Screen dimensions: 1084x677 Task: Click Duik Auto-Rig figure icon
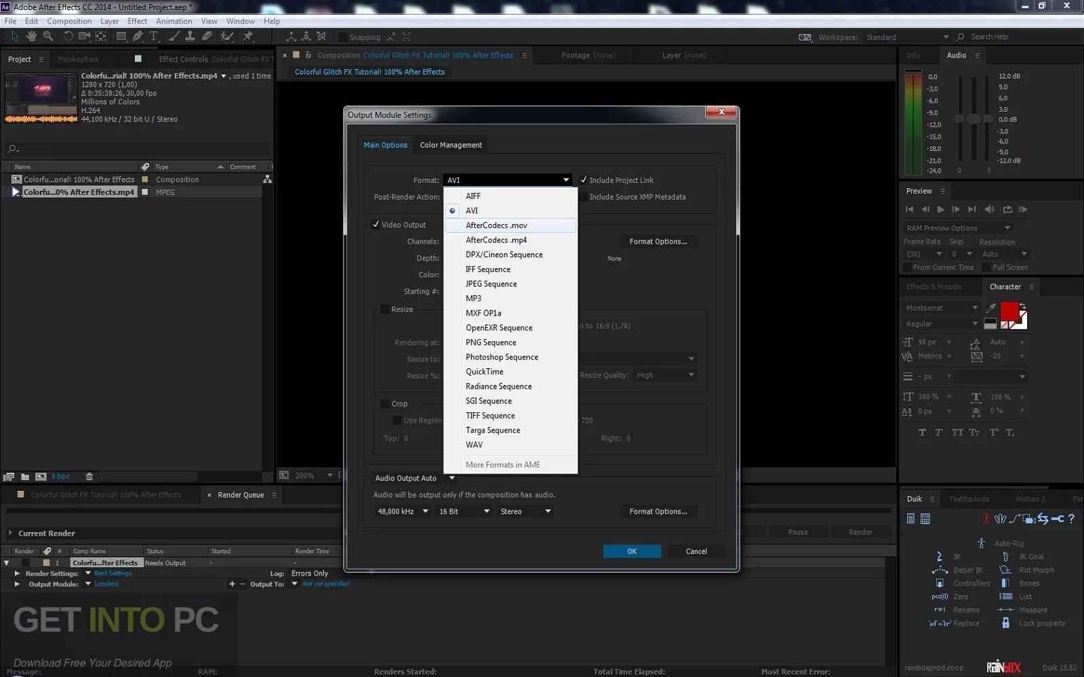(981, 543)
